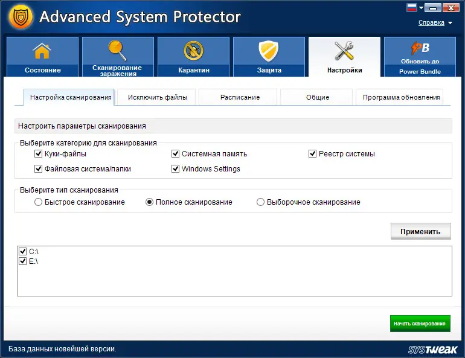465x358 pixels.
Task: Click the Состояние tab label text
Action: tap(43, 70)
